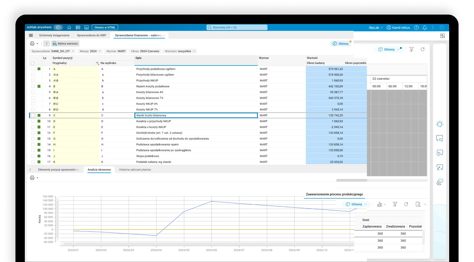Open the Historia naliczeń planów tab
Screen dimensions: 474x262
pyautogui.click(x=135, y=170)
